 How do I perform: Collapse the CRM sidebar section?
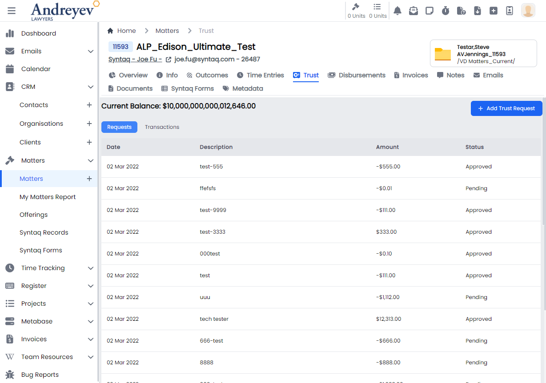pyautogui.click(x=91, y=87)
